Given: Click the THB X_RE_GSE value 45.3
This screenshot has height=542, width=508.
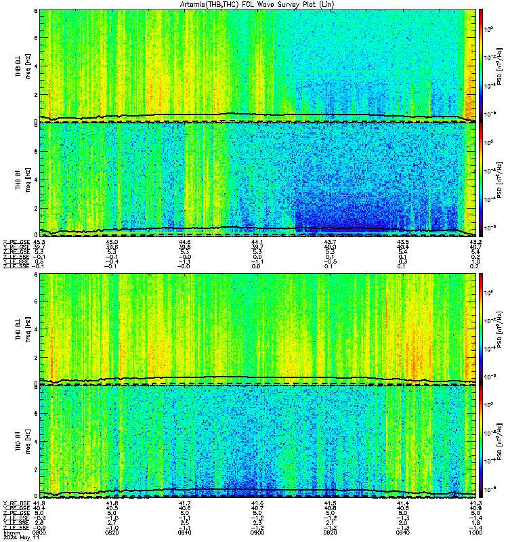Looking at the screenshot, I should (x=39, y=242).
